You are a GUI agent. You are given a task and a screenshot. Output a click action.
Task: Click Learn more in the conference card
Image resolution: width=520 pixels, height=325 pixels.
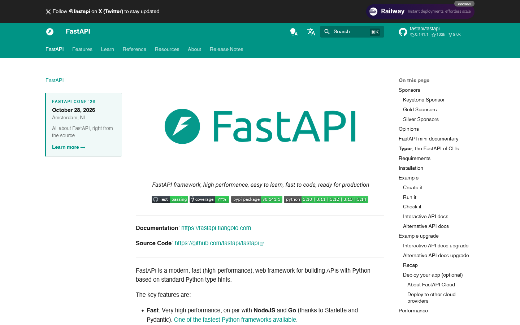69,147
